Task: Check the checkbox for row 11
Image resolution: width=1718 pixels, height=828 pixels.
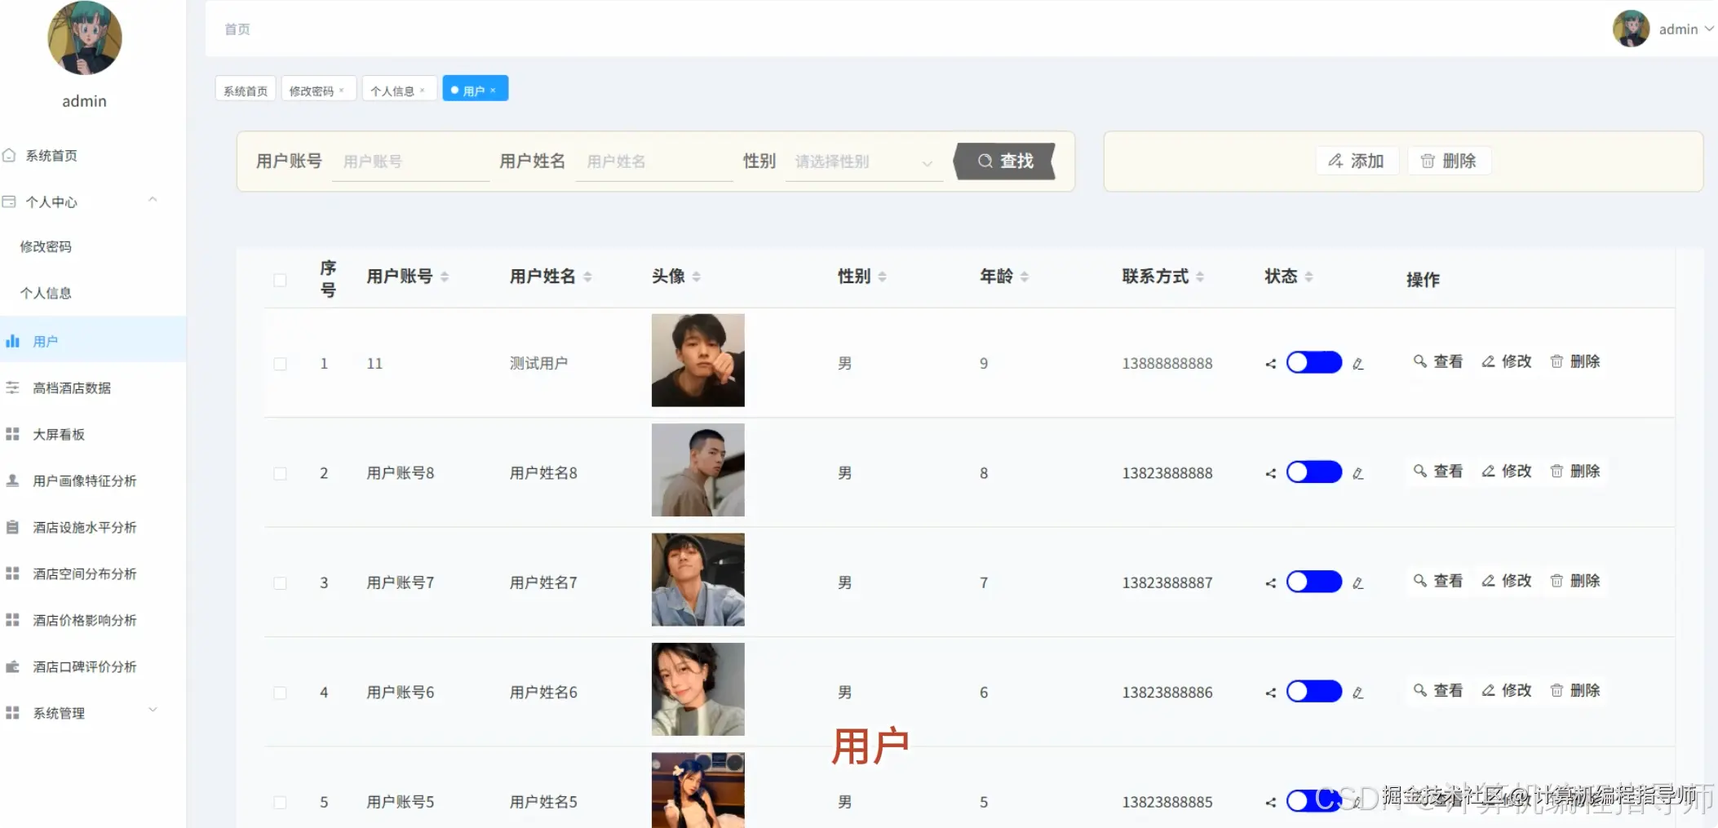Action: pos(280,364)
